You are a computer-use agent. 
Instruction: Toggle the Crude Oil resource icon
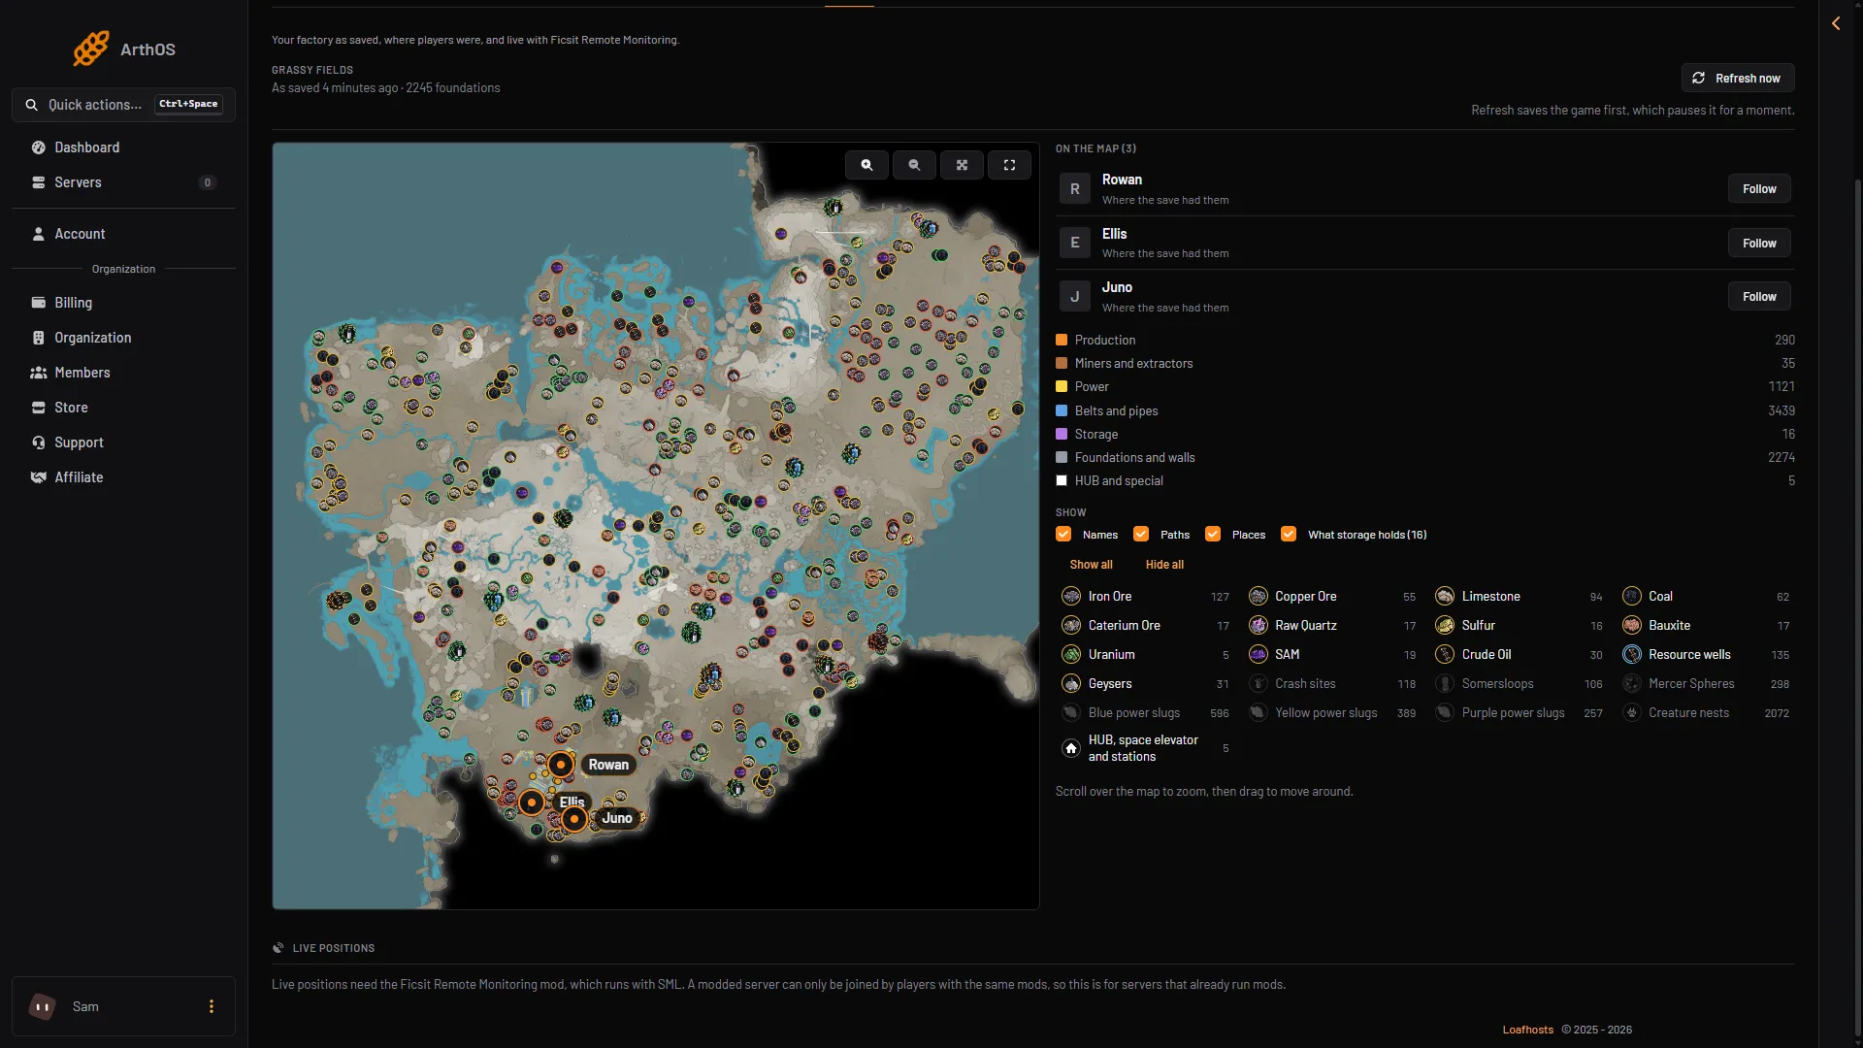click(1445, 655)
